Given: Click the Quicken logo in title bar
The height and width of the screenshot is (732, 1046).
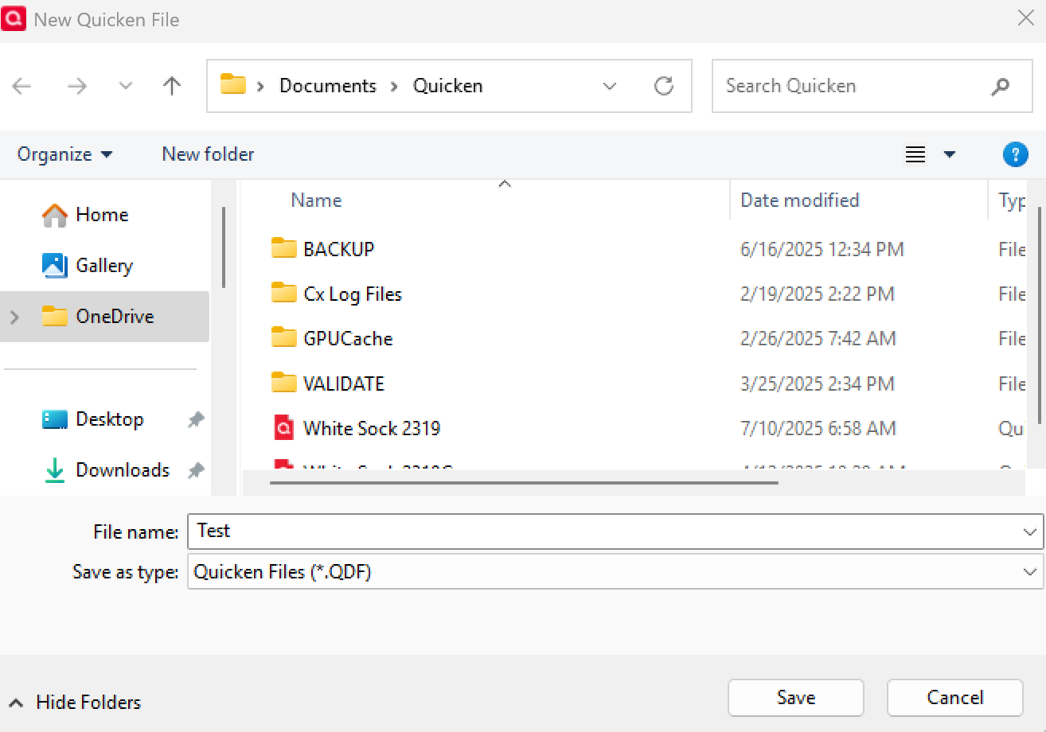Looking at the screenshot, I should point(14,18).
